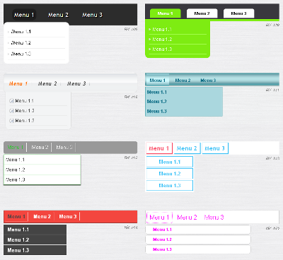Open Menu 2 in the medium gray bar
This screenshot has width=283, height=260.
40,148
